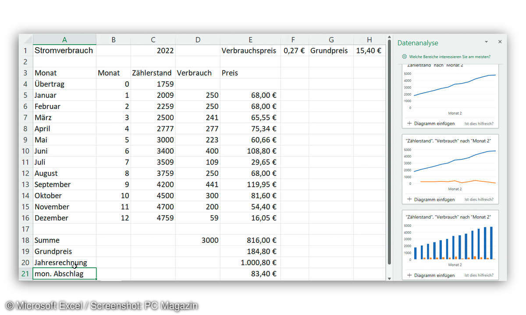Viewport: 526px width, 315px height.
Task: Select the 3509 meter reading cell
Action: point(153,162)
